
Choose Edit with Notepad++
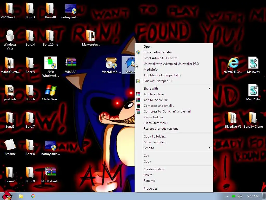pyautogui.click(x=174, y=81)
